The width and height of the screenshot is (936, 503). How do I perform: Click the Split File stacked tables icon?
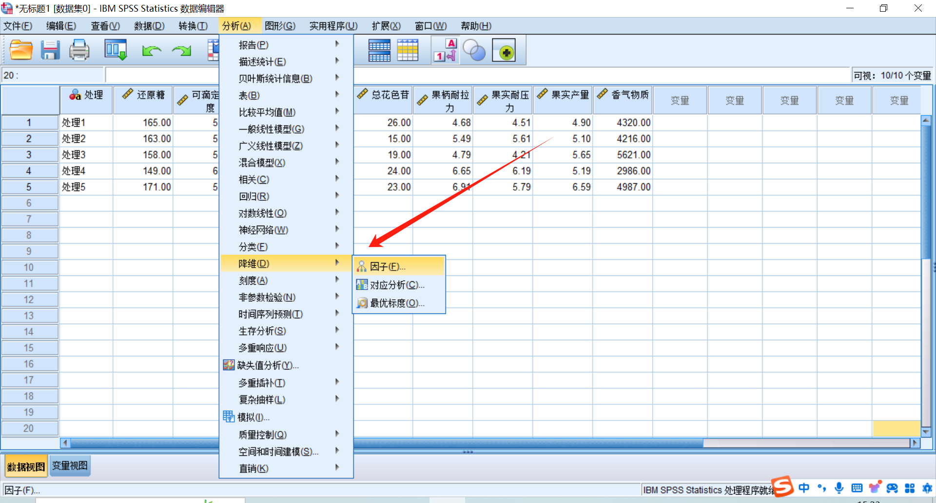click(x=379, y=50)
